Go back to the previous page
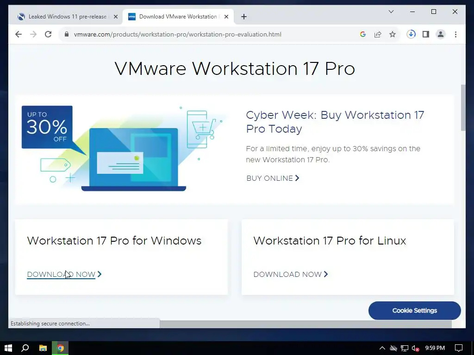Screen dimensions: 474x355 pos(19,34)
